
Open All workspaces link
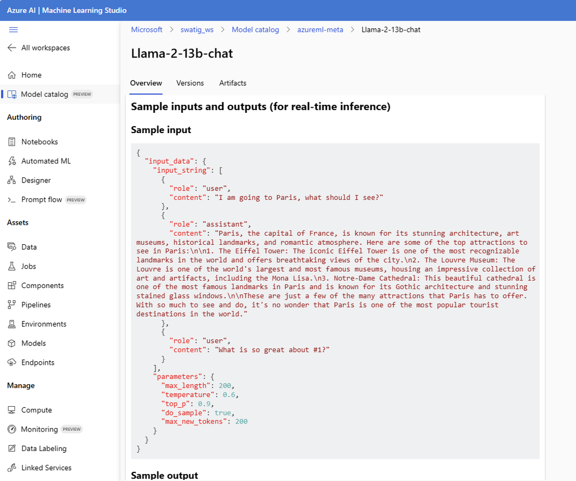(46, 48)
